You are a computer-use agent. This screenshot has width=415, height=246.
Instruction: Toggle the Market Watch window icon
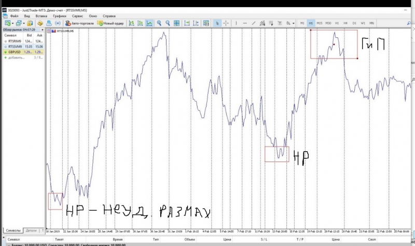point(30,23)
